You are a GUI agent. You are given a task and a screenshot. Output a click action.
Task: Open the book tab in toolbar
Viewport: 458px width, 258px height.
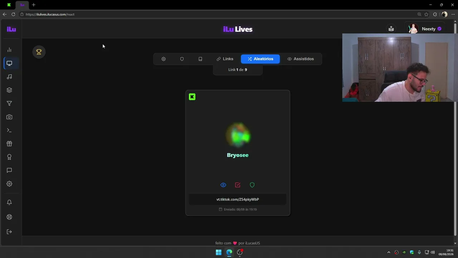[200, 59]
